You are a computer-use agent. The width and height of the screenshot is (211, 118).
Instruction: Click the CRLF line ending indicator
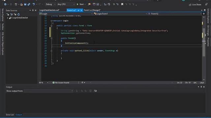tap(202, 83)
